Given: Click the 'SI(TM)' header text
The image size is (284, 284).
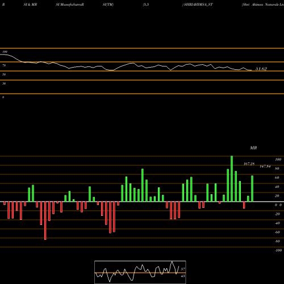Looking at the screenshot, I should point(108,5).
